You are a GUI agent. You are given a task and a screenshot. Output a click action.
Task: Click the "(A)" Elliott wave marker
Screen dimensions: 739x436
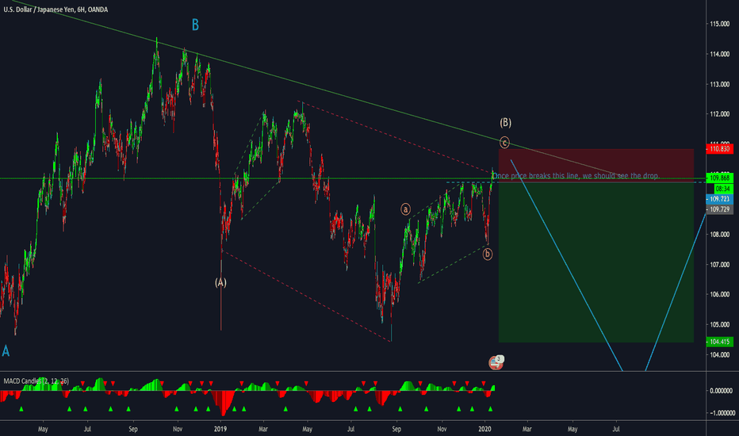pyautogui.click(x=220, y=282)
